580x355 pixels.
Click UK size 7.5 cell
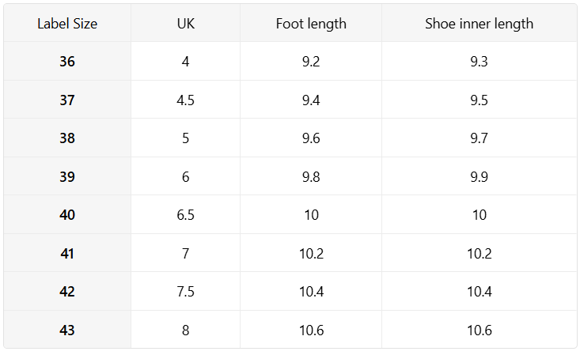point(185,291)
